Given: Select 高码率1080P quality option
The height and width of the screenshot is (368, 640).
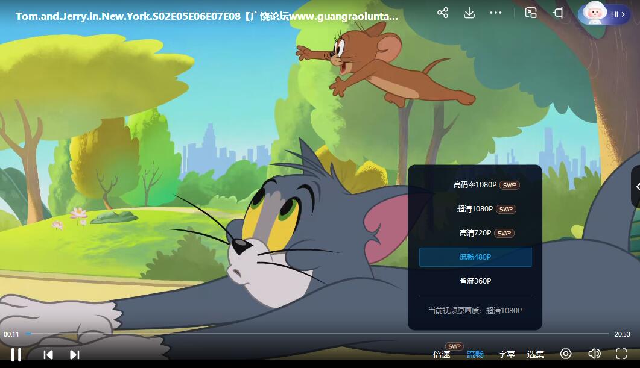Looking at the screenshot, I should click(x=475, y=185).
